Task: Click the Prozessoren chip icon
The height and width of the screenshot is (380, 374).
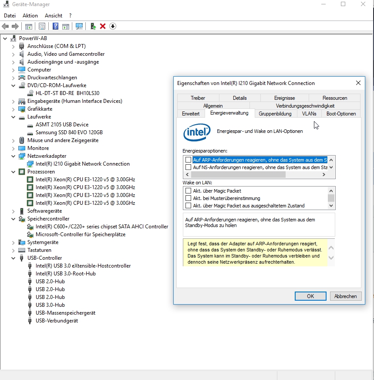Action: click(x=22, y=172)
